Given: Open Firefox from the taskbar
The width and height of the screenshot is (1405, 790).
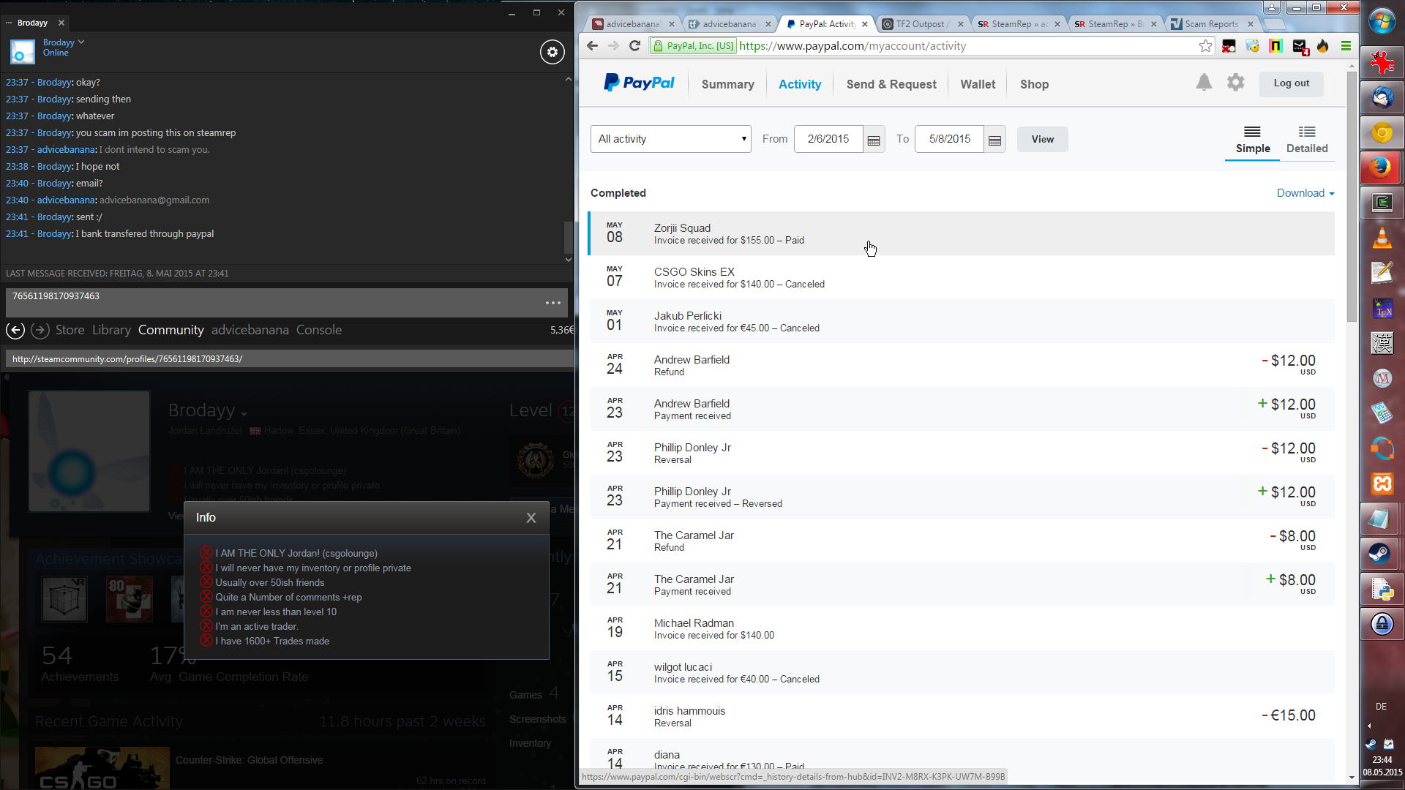Looking at the screenshot, I should pos(1382,168).
